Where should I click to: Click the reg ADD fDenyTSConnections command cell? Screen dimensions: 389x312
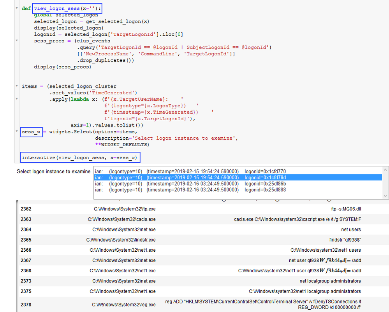[263, 305]
